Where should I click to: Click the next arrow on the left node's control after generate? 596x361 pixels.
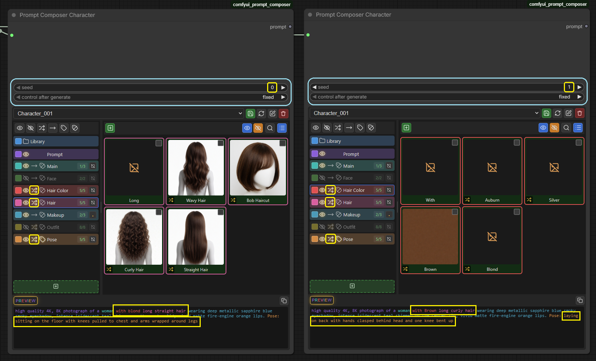283,97
